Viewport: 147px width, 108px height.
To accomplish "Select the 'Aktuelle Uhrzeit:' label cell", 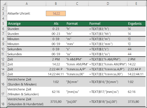I will click(x=27, y=13).
